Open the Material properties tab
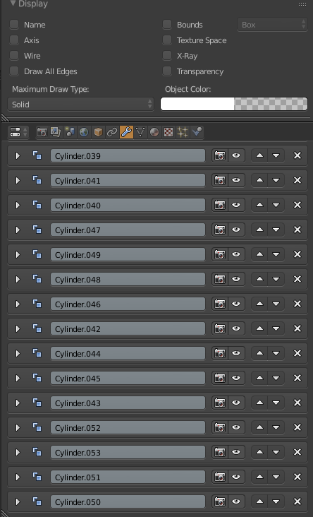The width and height of the screenshot is (313, 517). (x=154, y=132)
